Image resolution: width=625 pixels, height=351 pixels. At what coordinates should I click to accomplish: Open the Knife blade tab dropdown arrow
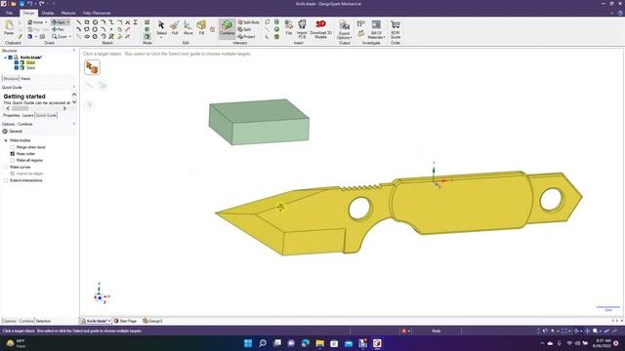tap(109, 321)
